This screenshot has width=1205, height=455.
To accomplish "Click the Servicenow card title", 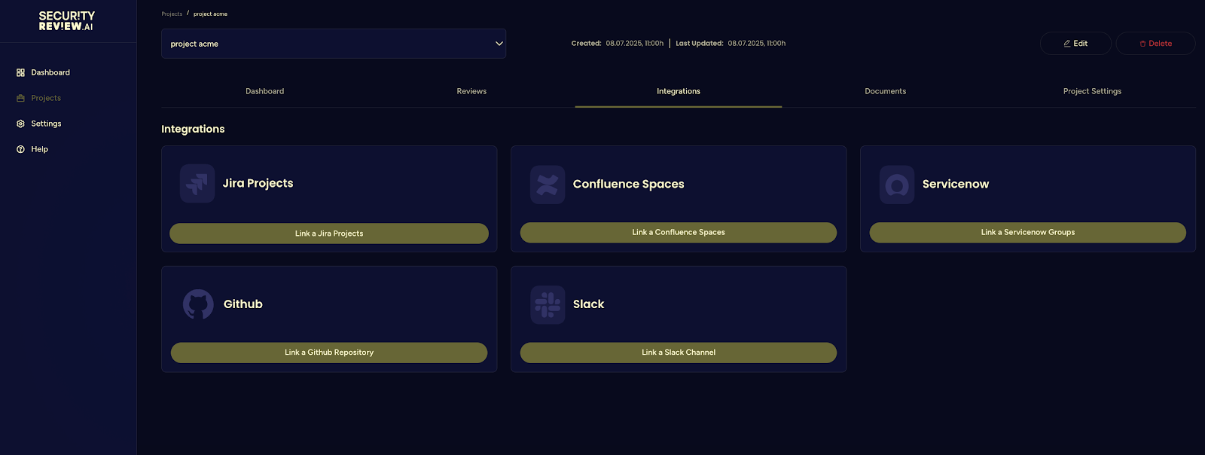I will click(x=956, y=185).
